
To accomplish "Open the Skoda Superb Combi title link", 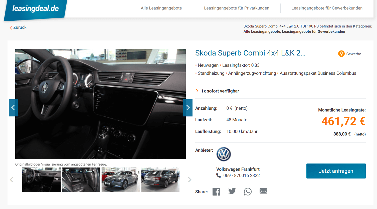I will click(250, 53).
